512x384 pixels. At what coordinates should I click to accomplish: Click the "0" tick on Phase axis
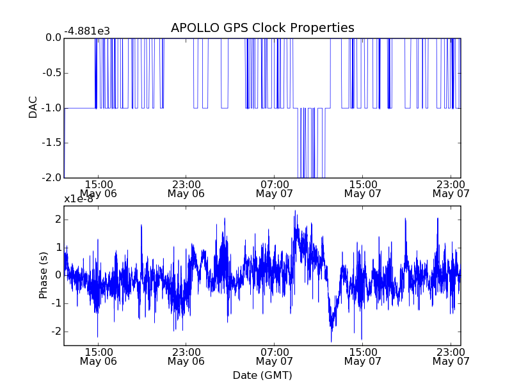58,275
